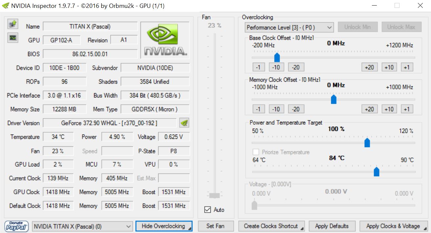Image resolution: width=431 pixels, height=233 pixels.
Task: Increase Memory Clock Offset by +1
Action: [407, 109]
